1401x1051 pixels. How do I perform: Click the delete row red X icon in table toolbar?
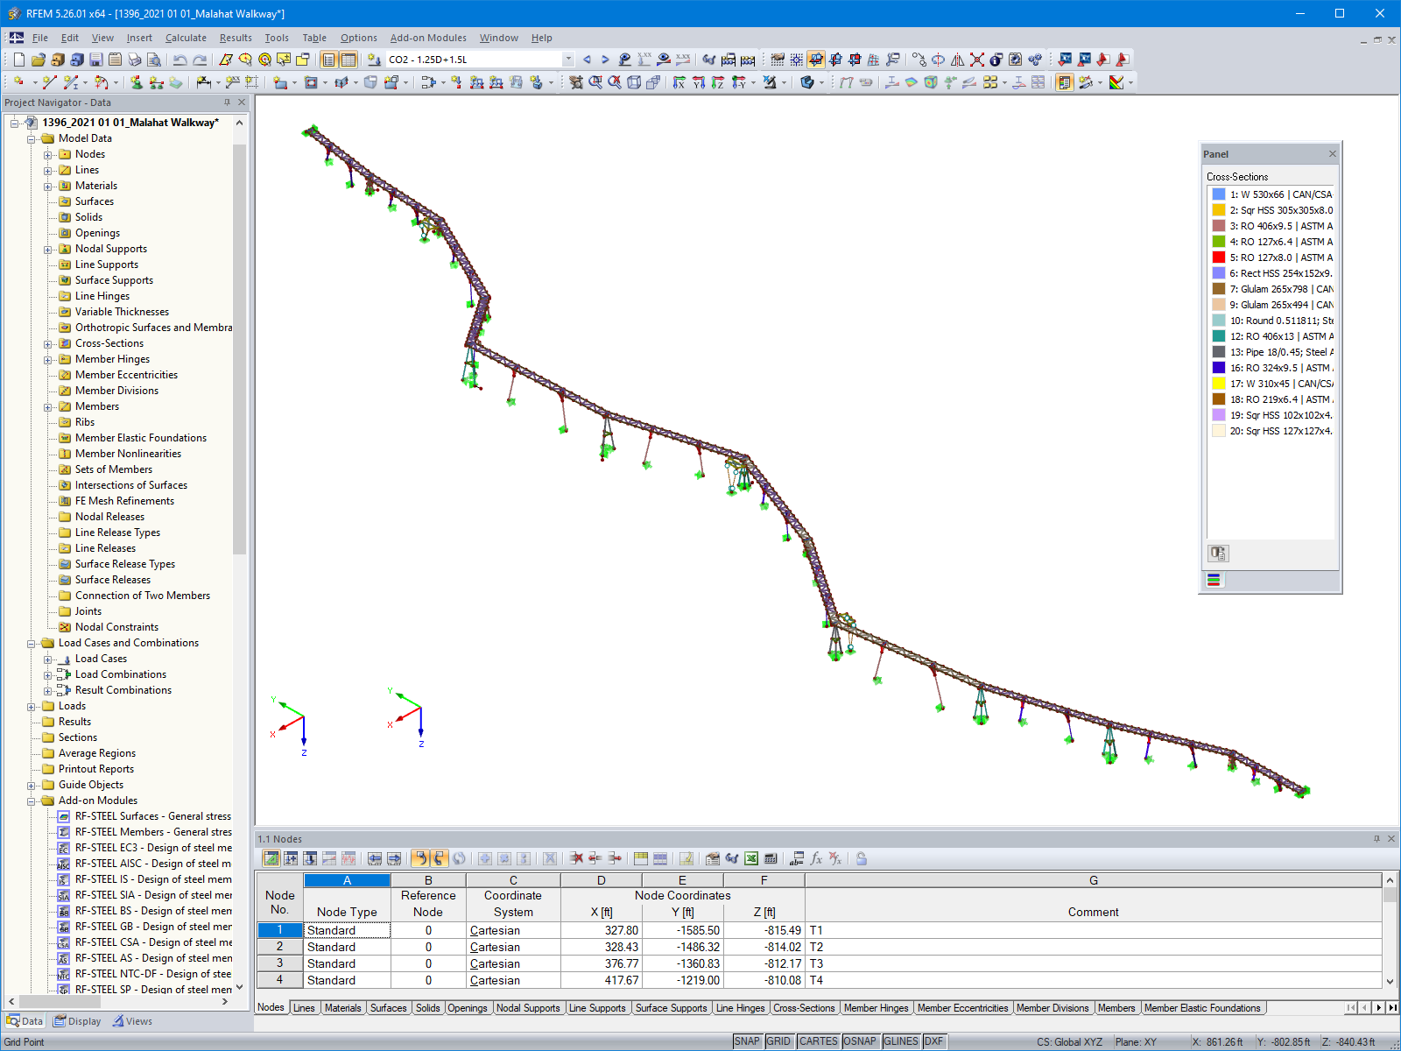576,858
